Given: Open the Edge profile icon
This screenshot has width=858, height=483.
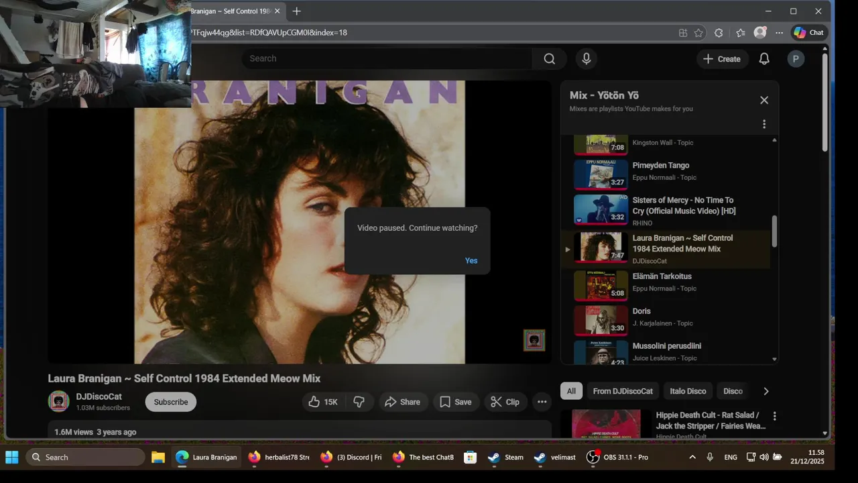Looking at the screenshot, I should click(x=760, y=32).
